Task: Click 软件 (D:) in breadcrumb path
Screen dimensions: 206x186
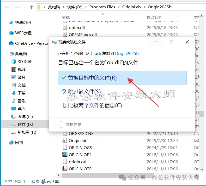Action: tap(75, 7)
